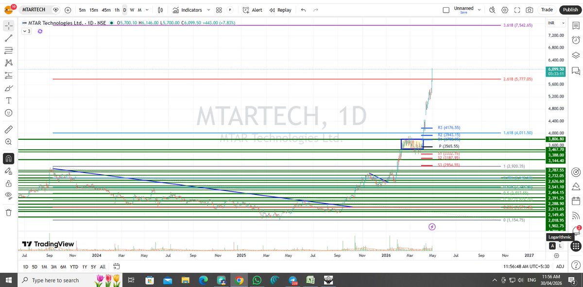Open the quick search icon
Viewport: 583px width, 287px height.
coord(492,10)
